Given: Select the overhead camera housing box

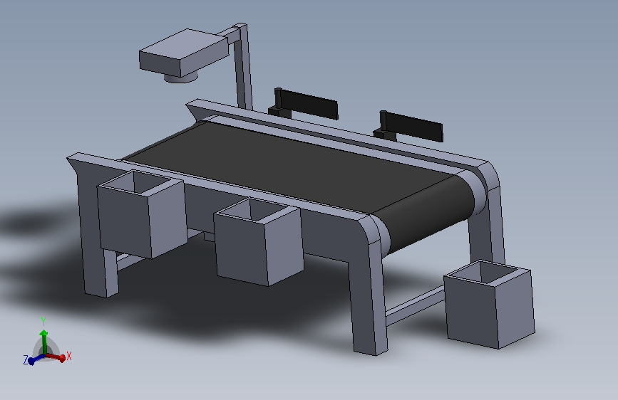Looking at the screenshot, I should [x=184, y=53].
